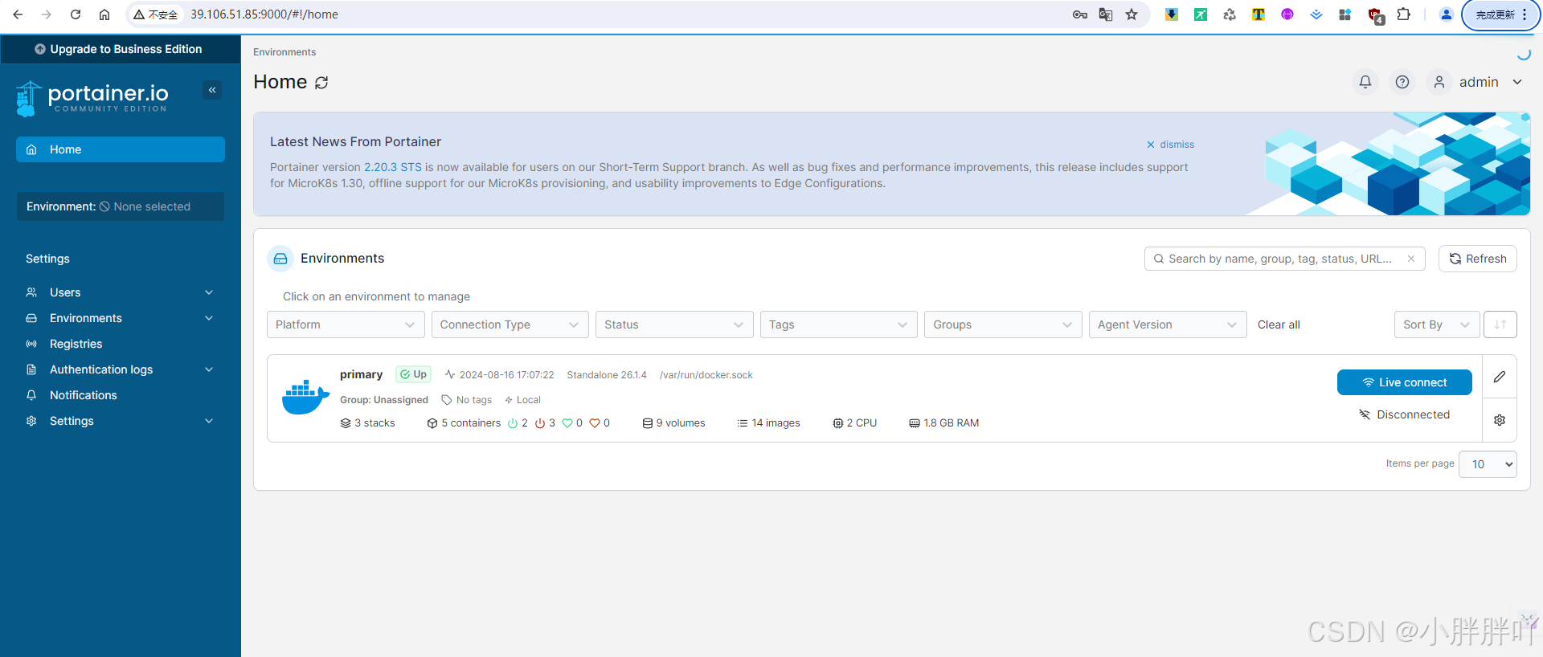This screenshot has height=657, width=1543.
Task: Click the Environment: None selected box
Action: (121, 206)
